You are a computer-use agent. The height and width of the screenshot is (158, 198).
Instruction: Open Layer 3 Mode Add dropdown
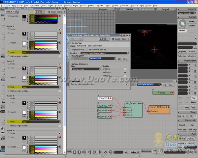point(42,122)
